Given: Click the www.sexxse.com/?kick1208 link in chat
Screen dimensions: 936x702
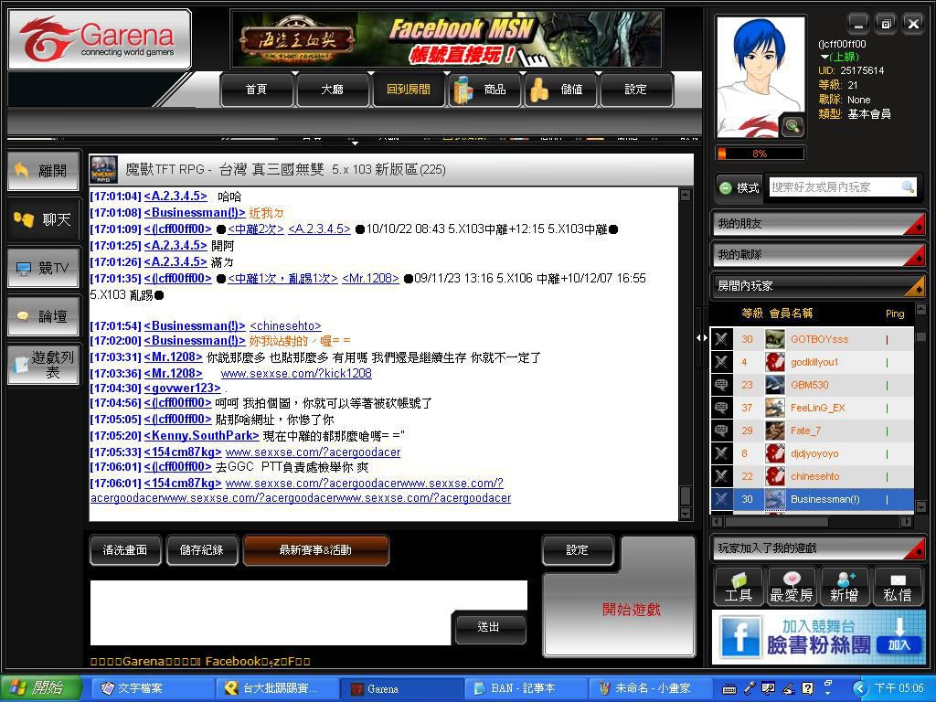Looking at the screenshot, I should coord(296,374).
